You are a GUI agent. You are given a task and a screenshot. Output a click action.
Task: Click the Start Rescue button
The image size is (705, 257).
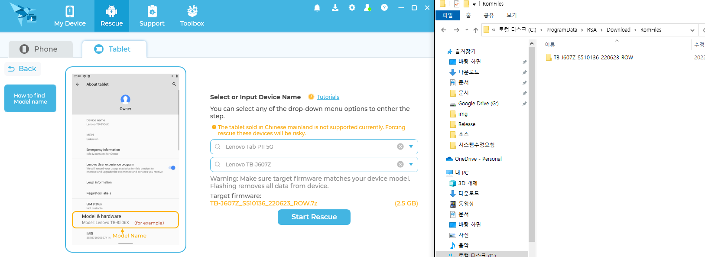314,217
